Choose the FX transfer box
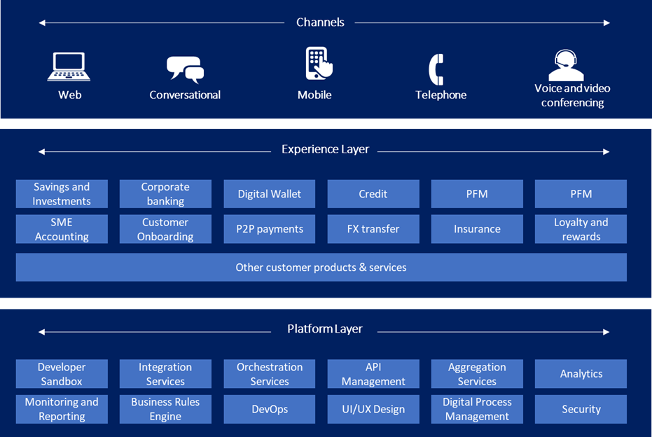This screenshot has width=652, height=437. 373,229
